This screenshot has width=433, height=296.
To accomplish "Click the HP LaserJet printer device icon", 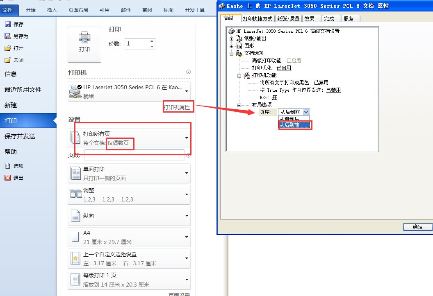I will click(x=75, y=91).
